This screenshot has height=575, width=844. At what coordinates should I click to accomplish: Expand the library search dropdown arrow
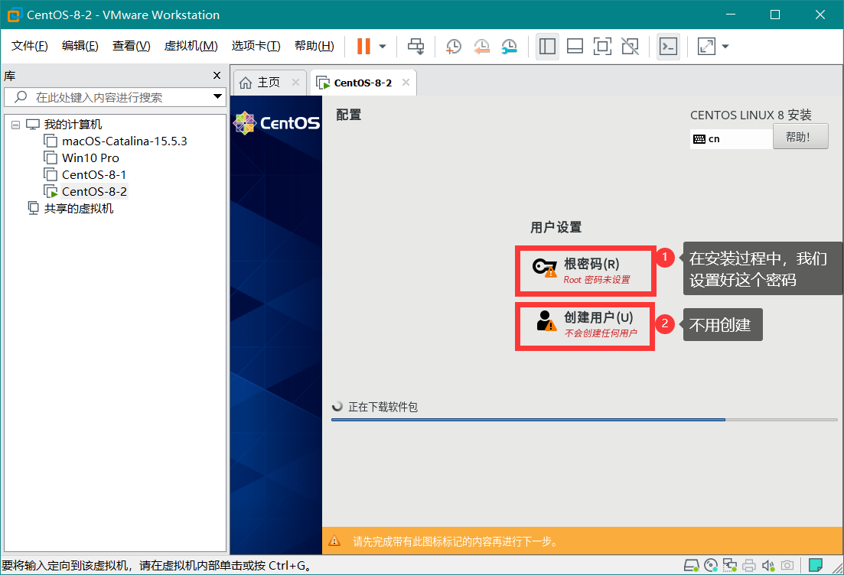click(x=217, y=97)
